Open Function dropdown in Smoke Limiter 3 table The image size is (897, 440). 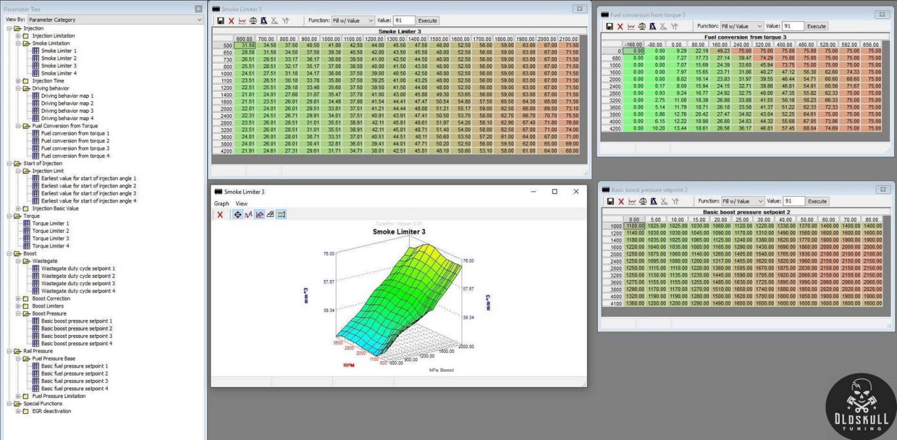(x=353, y=21)
